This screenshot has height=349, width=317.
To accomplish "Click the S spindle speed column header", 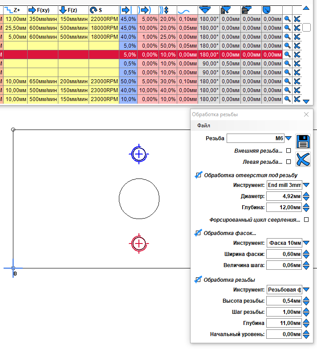I will tap(104, 10).
